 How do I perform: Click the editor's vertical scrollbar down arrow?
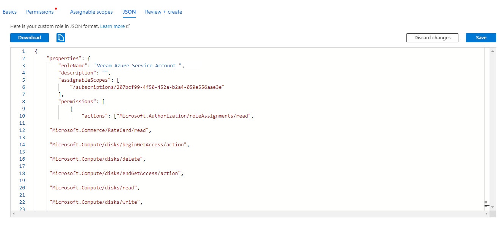click(x=493, y=207)
